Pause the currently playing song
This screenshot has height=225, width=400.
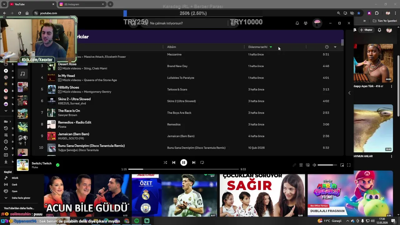(x=184, y=162)
